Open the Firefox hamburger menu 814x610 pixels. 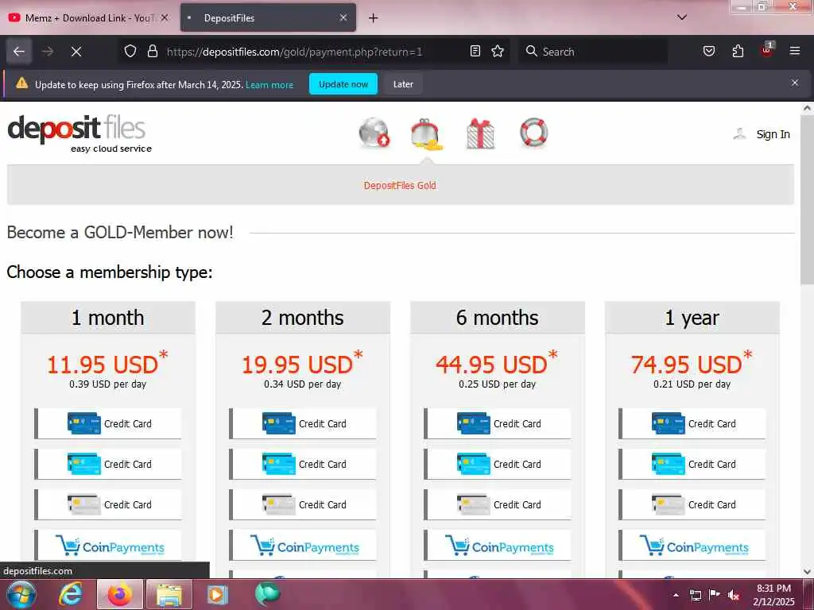[795, 51]
